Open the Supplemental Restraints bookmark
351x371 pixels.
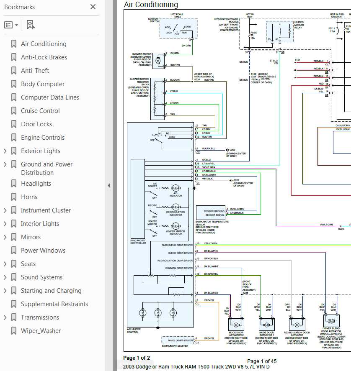tap(54, 304)
